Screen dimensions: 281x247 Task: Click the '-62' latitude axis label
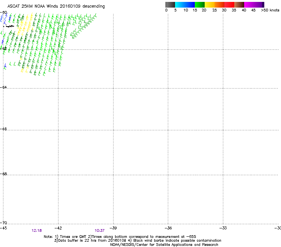pos(3,48)
